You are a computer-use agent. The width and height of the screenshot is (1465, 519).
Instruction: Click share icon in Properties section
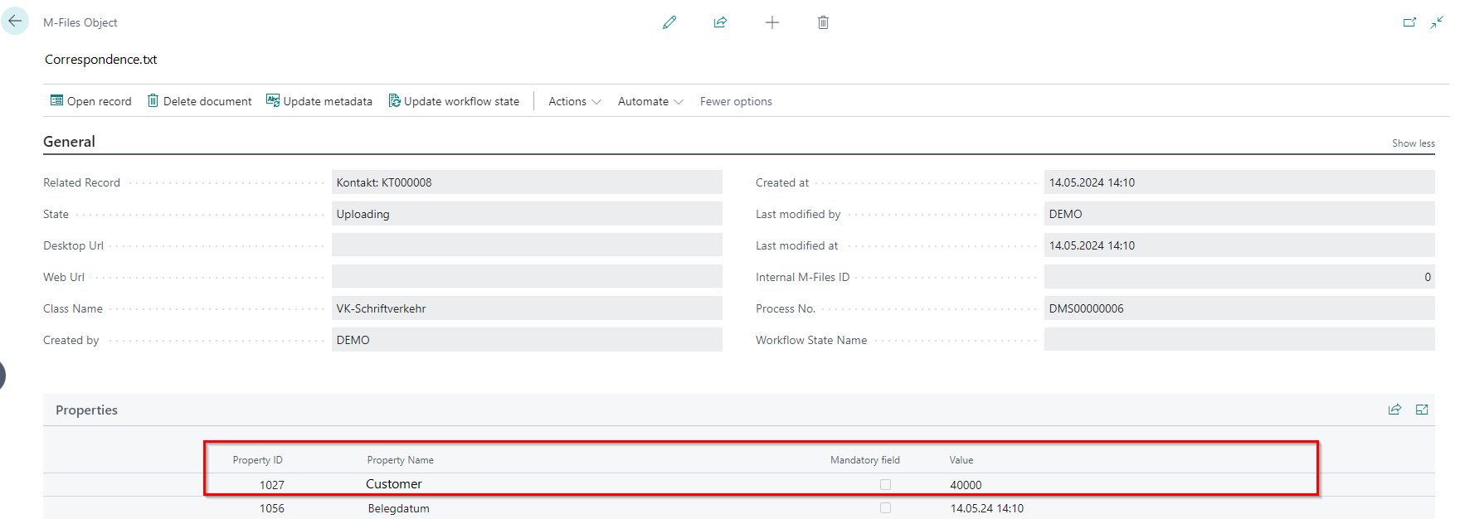click(x=1394, y=410)
